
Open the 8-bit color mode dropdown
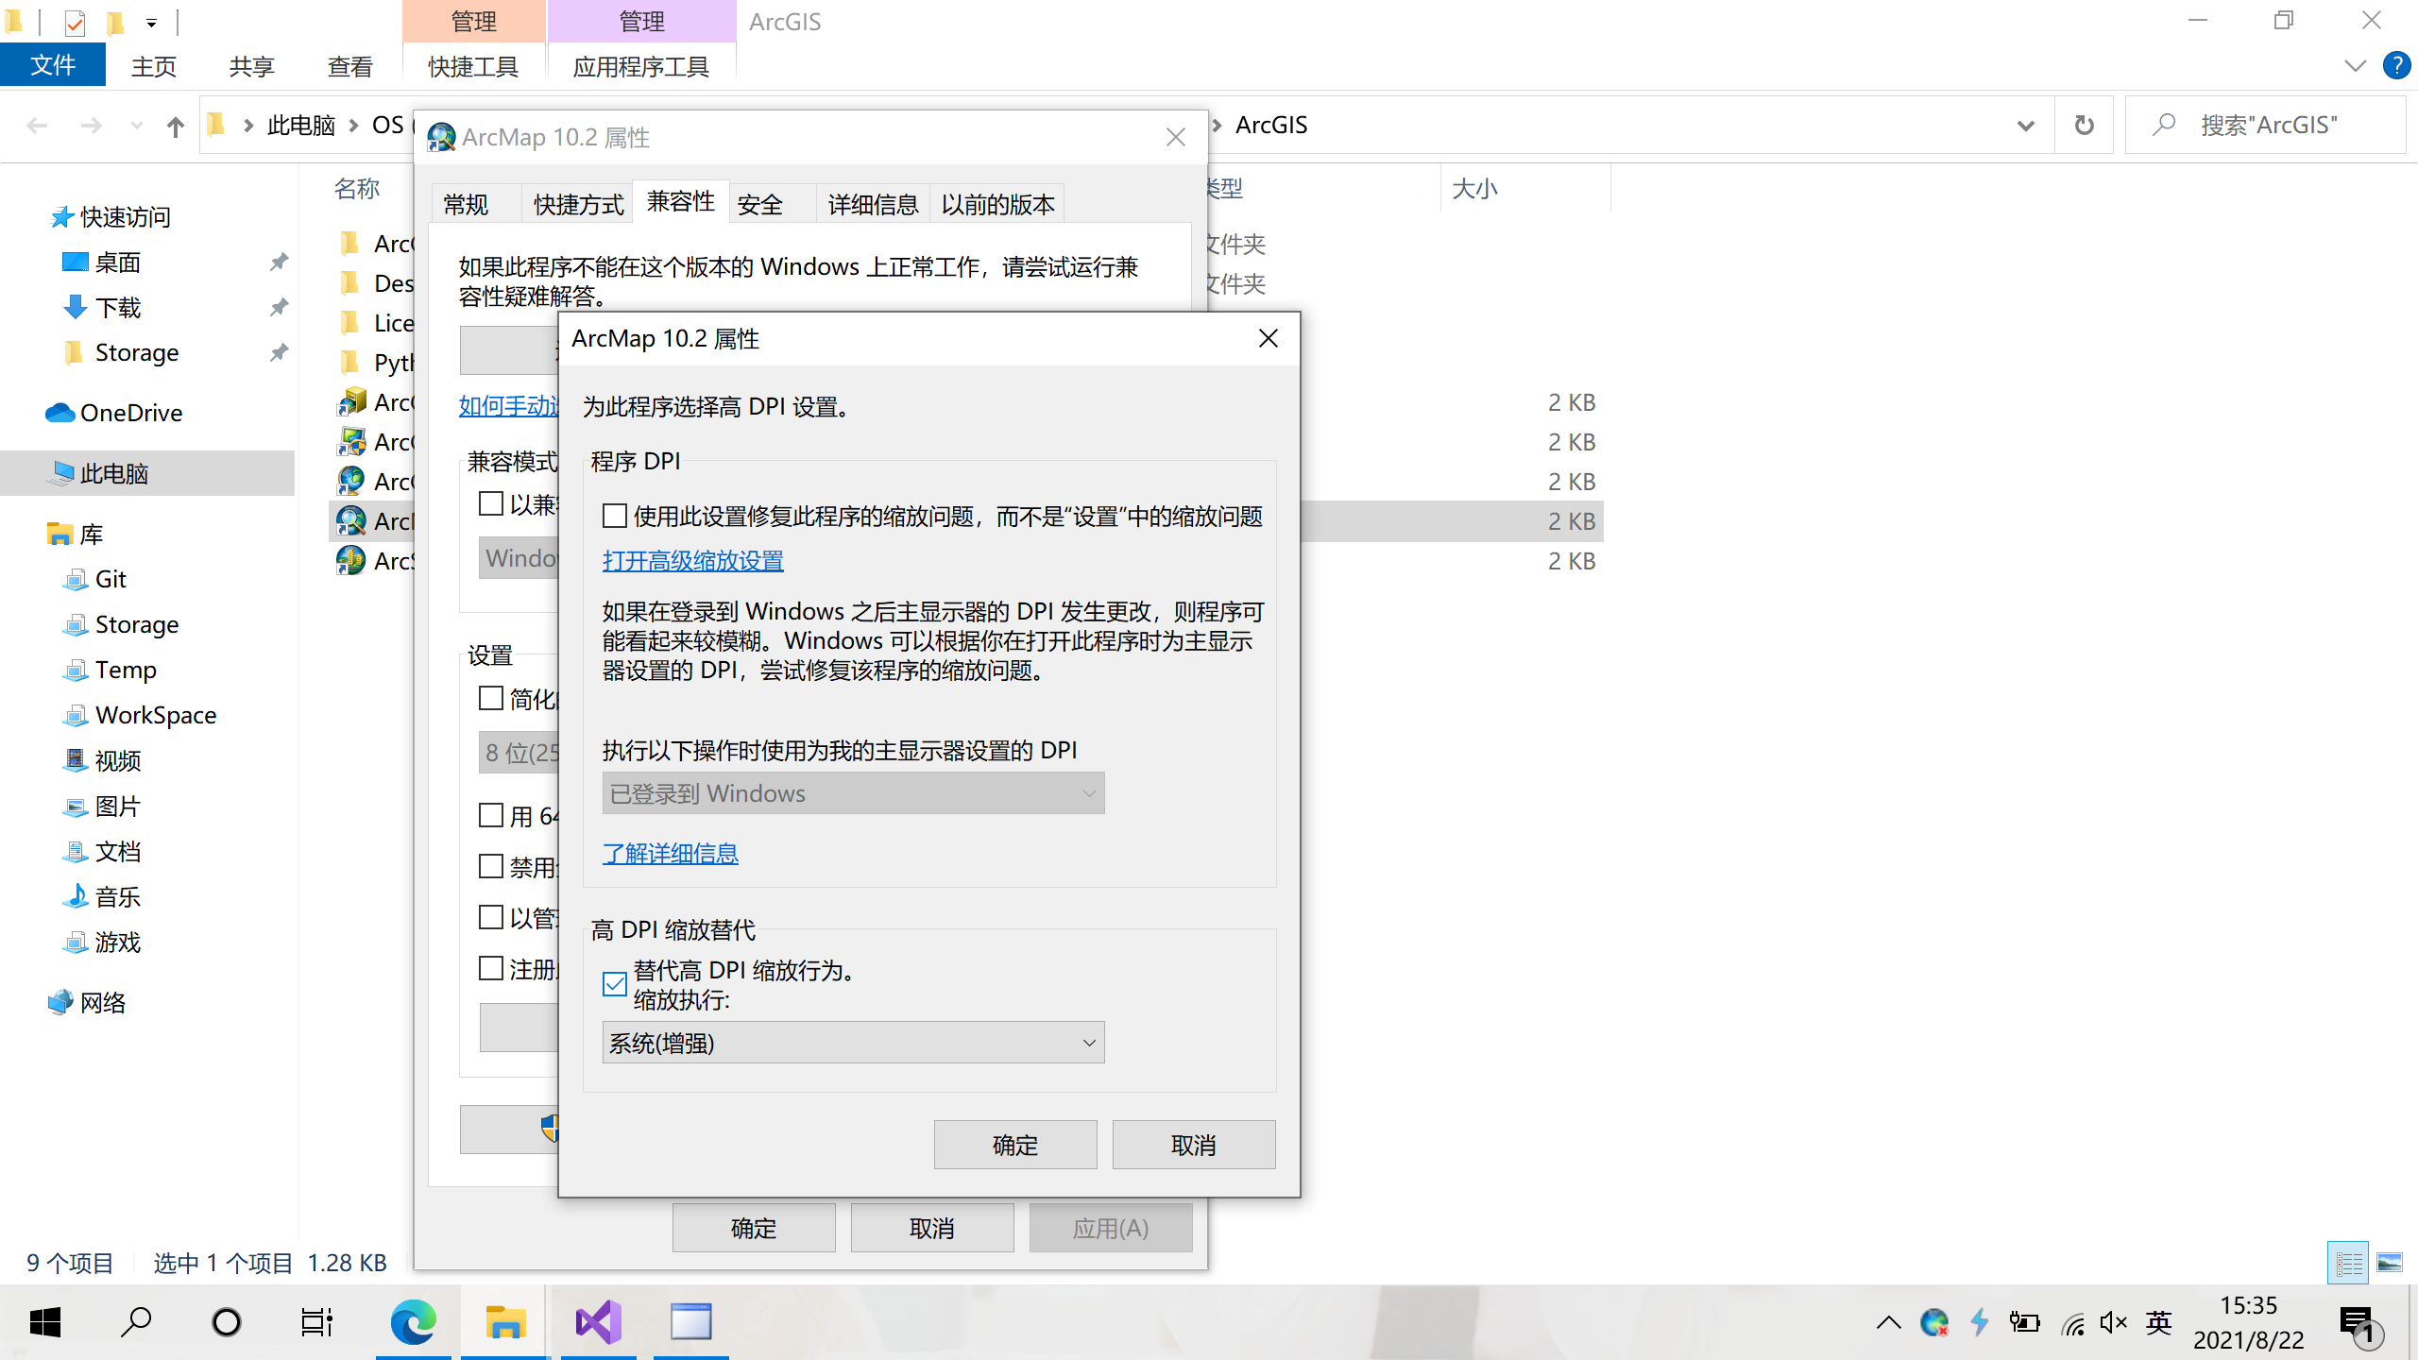click(x=519, y=753)
